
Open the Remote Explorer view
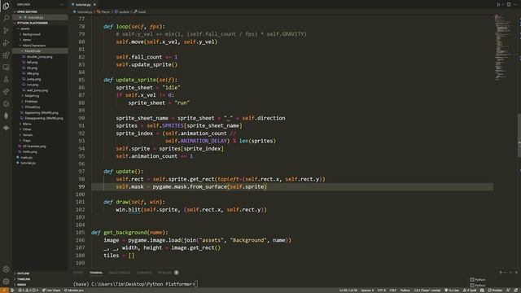[x=6, y=67]
